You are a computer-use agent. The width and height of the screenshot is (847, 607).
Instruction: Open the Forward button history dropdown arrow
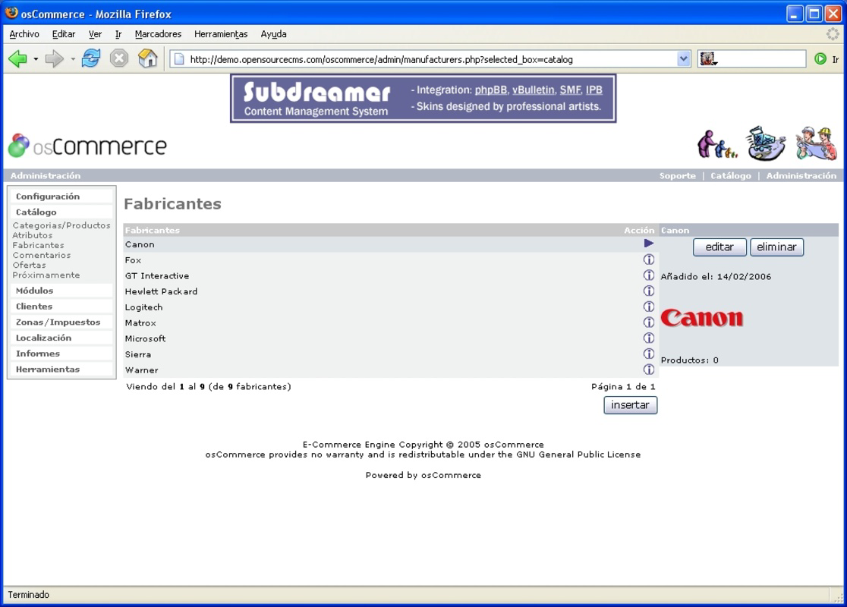[x=72, y=59]
